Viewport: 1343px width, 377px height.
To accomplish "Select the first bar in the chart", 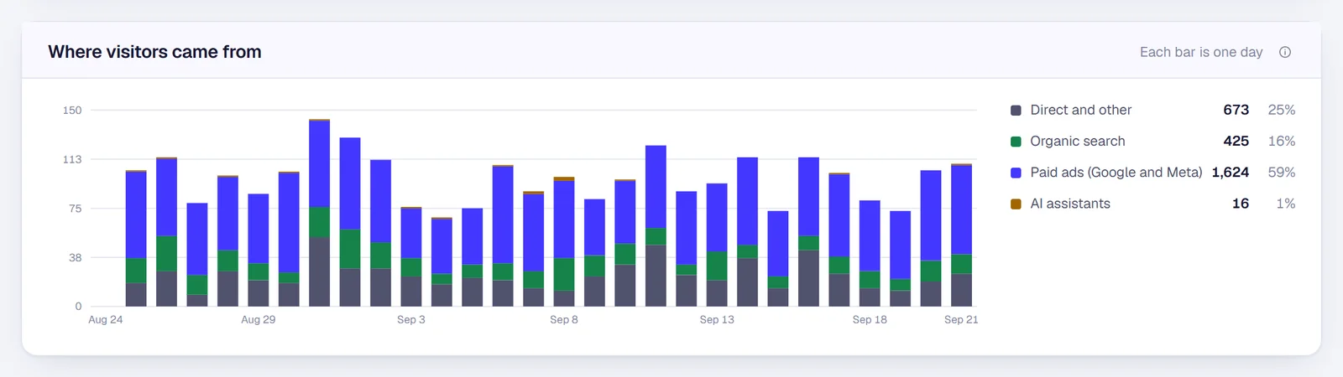I will point(136,239).
